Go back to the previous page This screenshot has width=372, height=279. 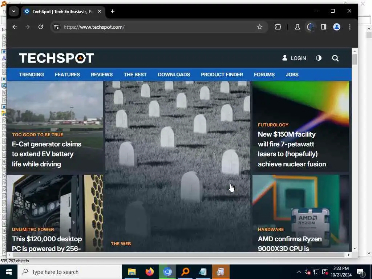15,27
